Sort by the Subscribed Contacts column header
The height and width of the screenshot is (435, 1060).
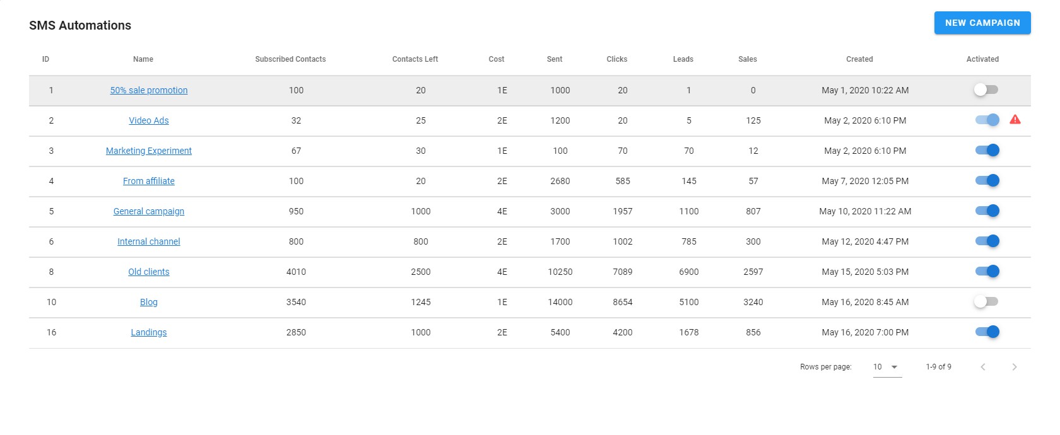click(290, 59)
